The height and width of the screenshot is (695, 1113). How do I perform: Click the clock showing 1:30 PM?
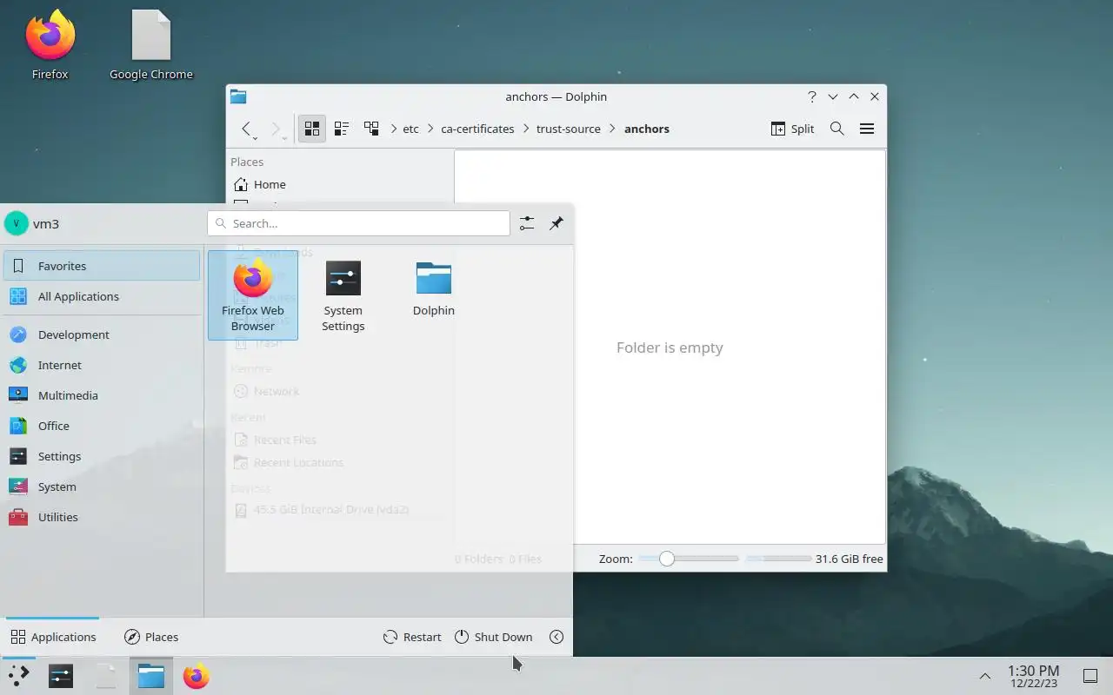point(1033,676)
